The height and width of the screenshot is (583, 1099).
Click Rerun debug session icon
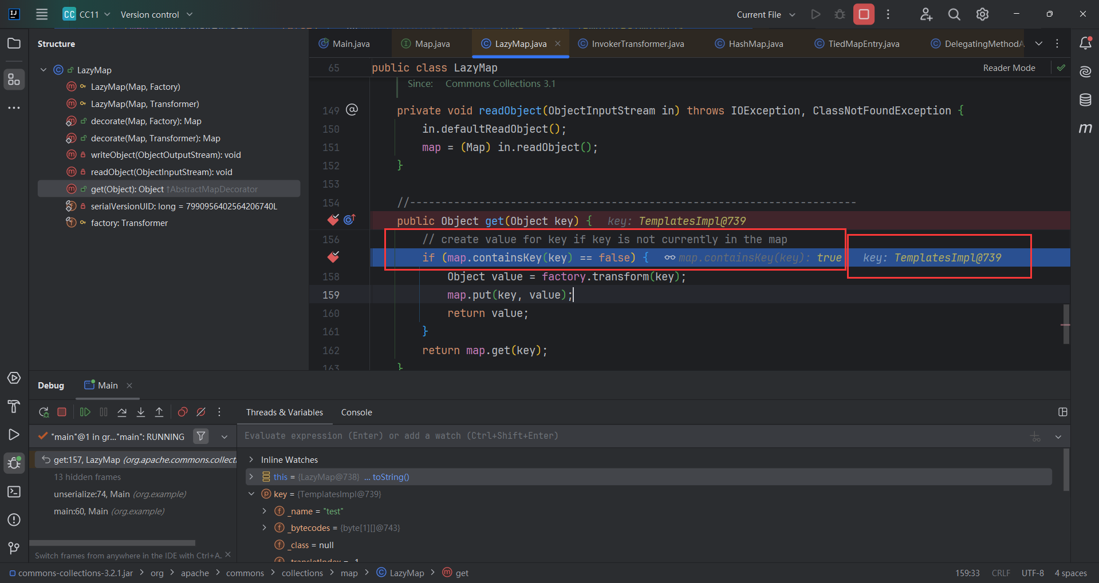(x=44, y=412)
